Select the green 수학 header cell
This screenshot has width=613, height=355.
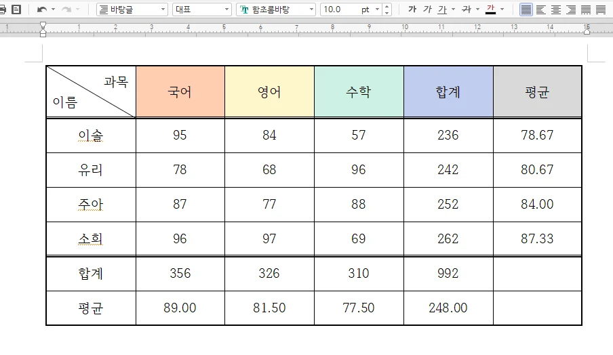(x=359, y=91)
